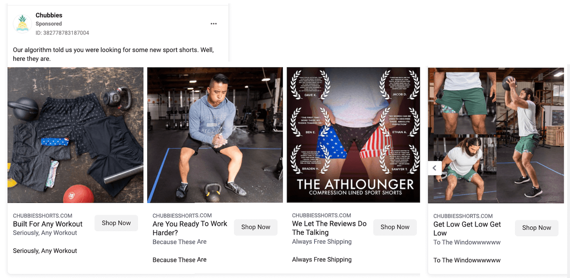Open the green shorts workout collage image

tap(496, 135)
